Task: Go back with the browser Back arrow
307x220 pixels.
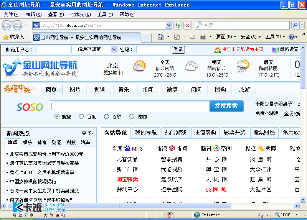Action: (7, 25)
